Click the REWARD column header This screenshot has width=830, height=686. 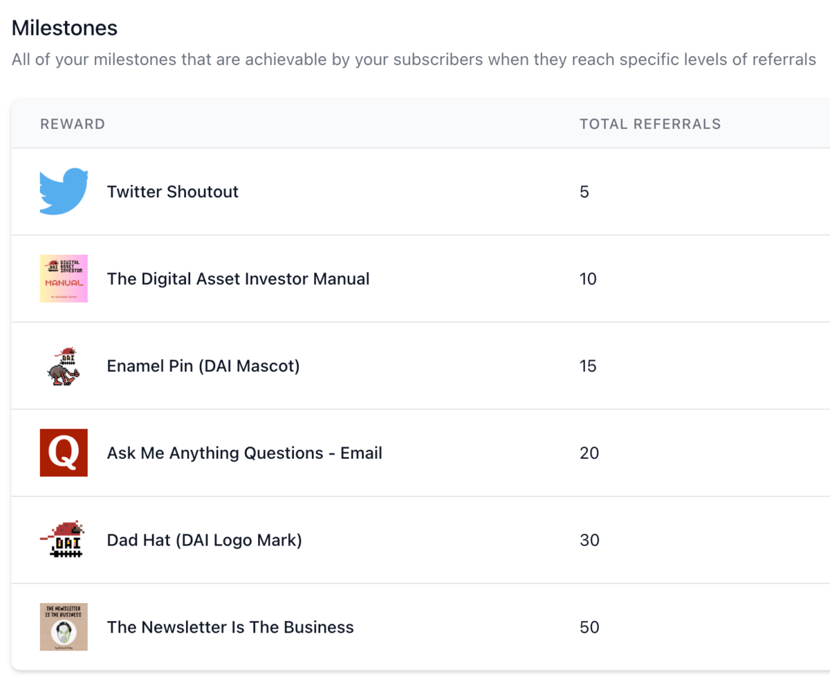point(73,125)
